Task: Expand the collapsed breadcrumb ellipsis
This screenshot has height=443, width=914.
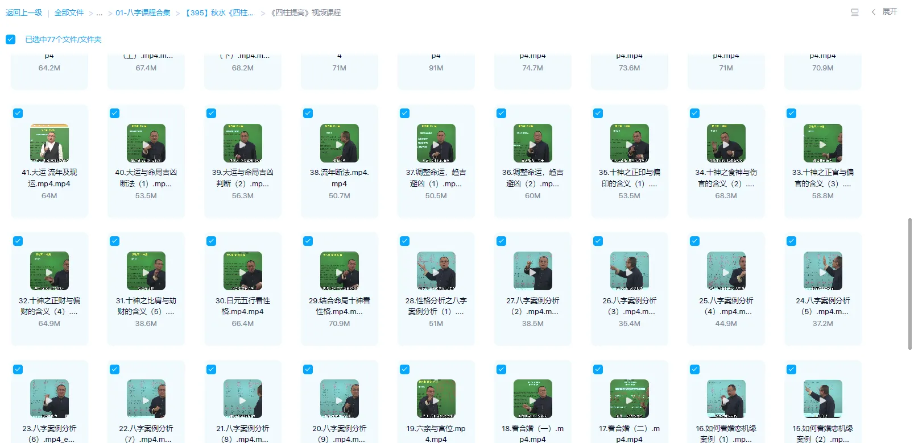Action: click(100, 12)
